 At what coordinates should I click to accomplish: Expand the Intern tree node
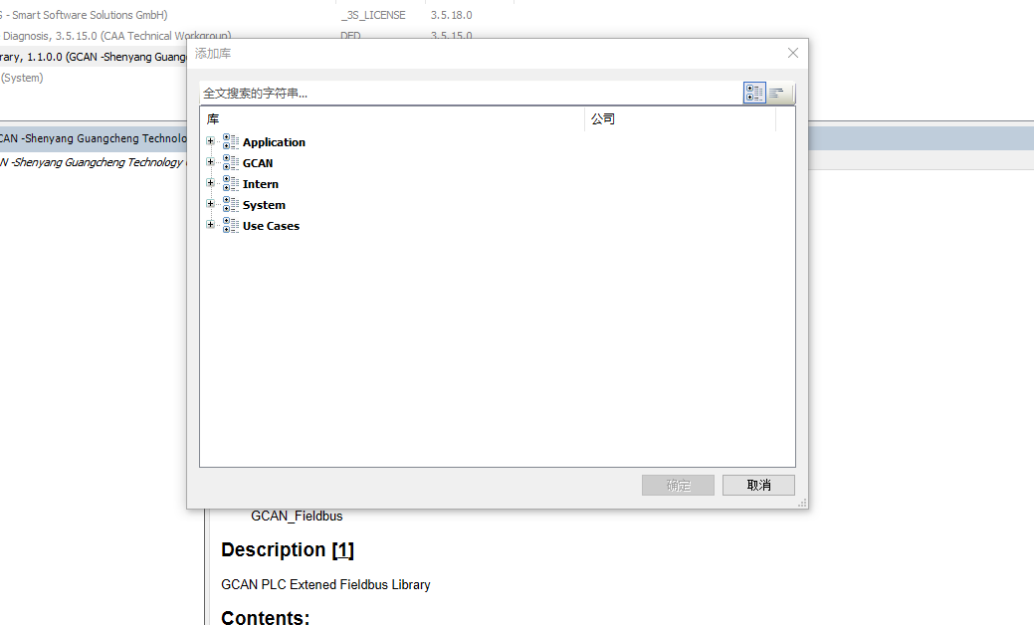210,183
